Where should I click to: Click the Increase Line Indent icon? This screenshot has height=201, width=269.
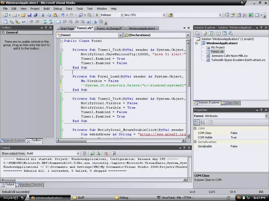(37, 22)
